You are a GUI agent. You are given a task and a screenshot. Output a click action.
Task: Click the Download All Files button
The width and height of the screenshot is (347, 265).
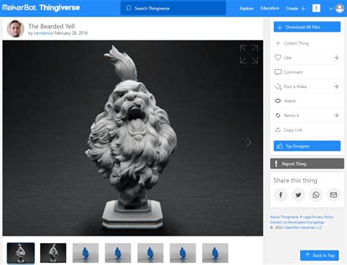click(x=307, y=27)
